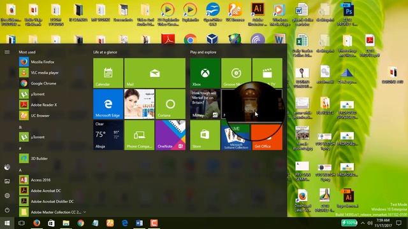Launch the OneNote tile
The image size is (408, 229).
(170, 135)
